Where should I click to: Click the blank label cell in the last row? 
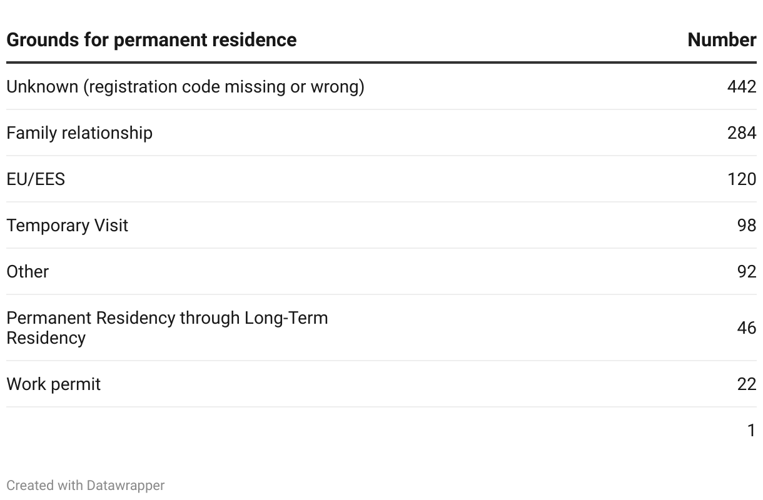coord(188,431)
